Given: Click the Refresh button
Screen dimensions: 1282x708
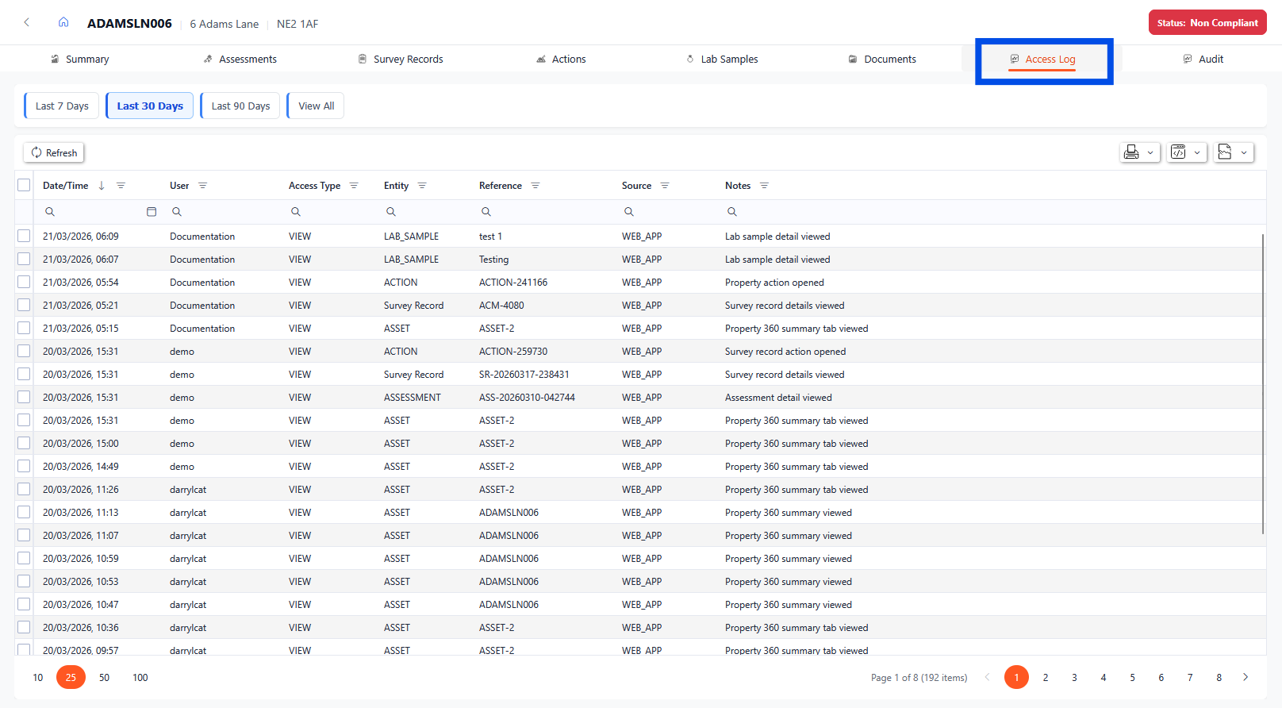Looking at the screenshot, I should 54,152.
